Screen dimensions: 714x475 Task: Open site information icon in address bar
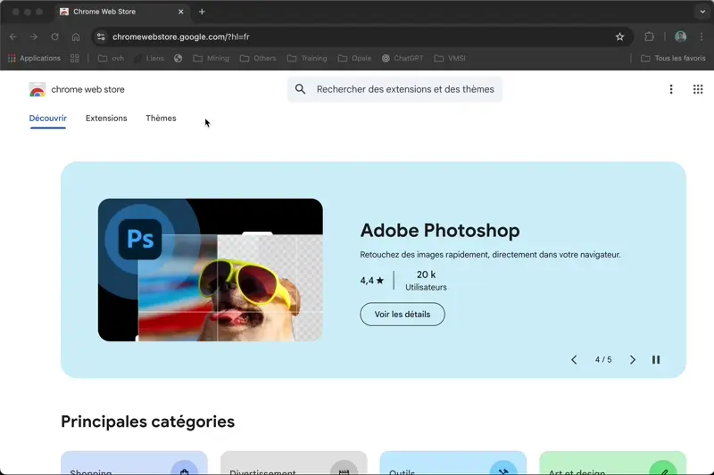[101, 37]
